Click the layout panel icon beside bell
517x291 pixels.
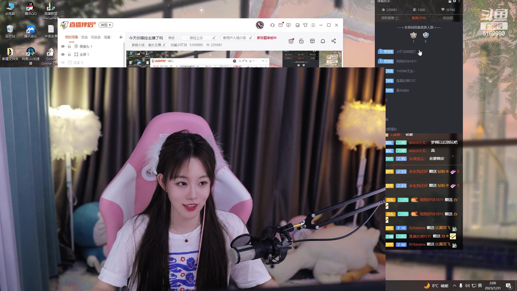tap(312, 41)
